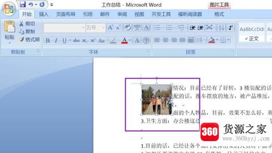Switch to the 邮件 tab

[105, 14]
